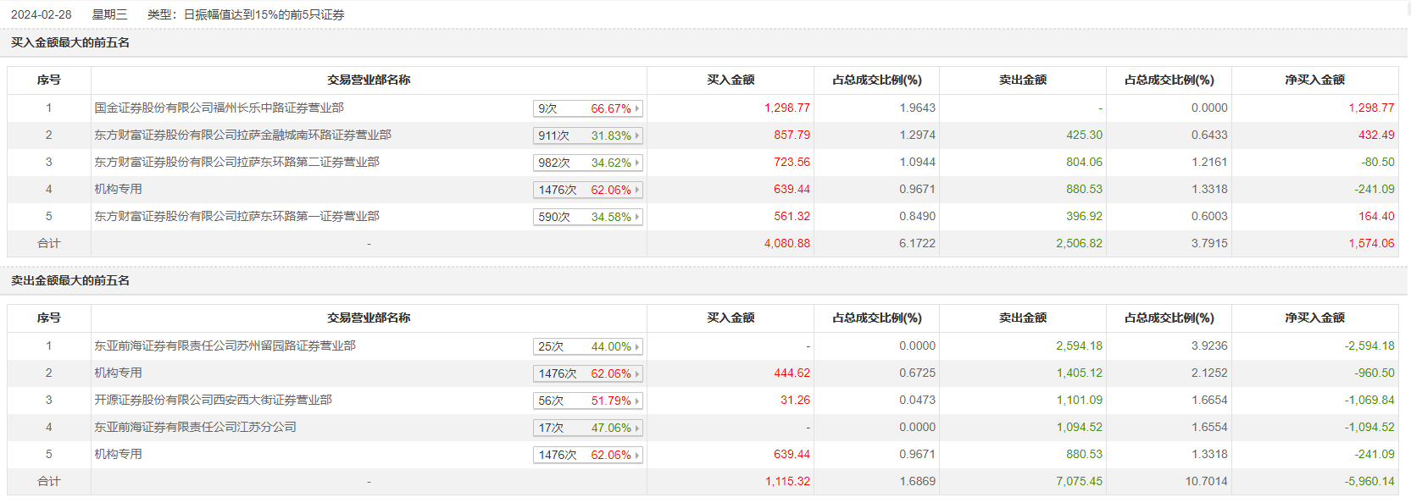
Task: Click the 日振幅值达到15%的前5只证券 type text
Action: (264, 14)
